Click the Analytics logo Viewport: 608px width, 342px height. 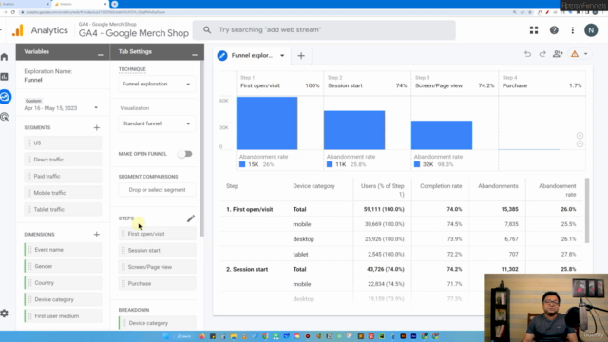pyautogui.click(x=18, y=30)
